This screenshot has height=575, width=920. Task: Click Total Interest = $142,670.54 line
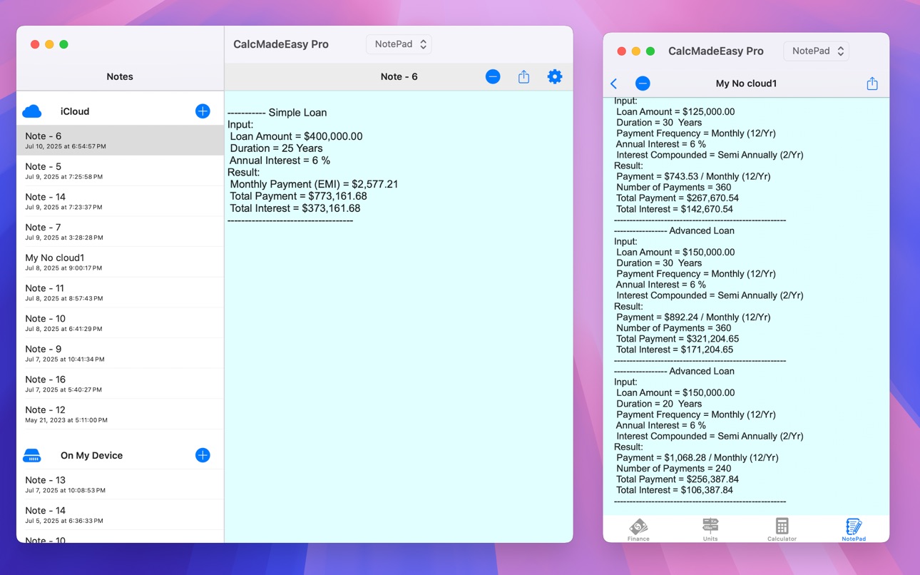point(675,209)
